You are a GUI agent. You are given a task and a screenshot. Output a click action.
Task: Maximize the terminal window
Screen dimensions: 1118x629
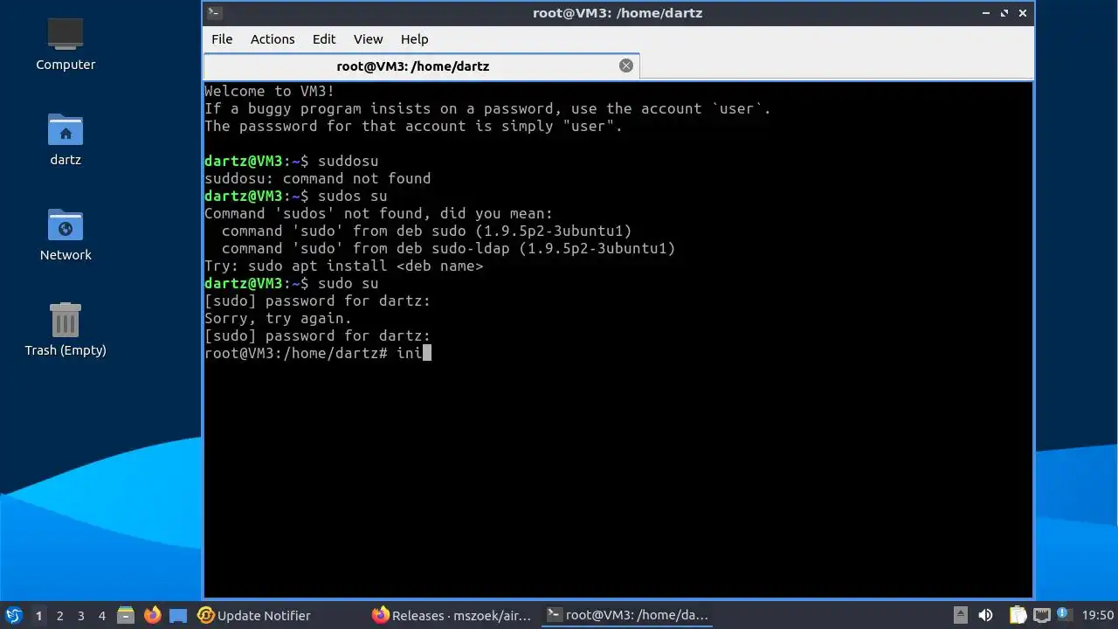click(1004, 13)
